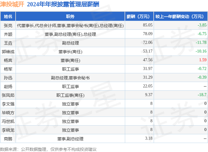
Task: Click 张亮's position cell starting 代董事长
Action: pyautogui.click(x=70, y=26)
